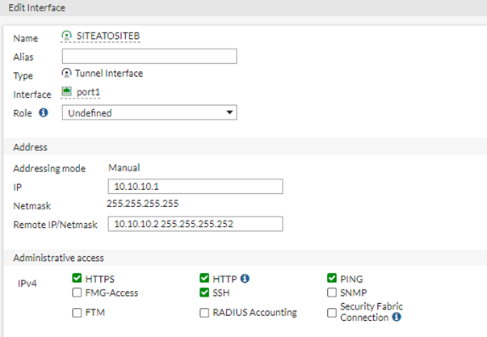Enable RADIUS Accounting checkbox
Screen dimensions: 487x337
(204, 312)
